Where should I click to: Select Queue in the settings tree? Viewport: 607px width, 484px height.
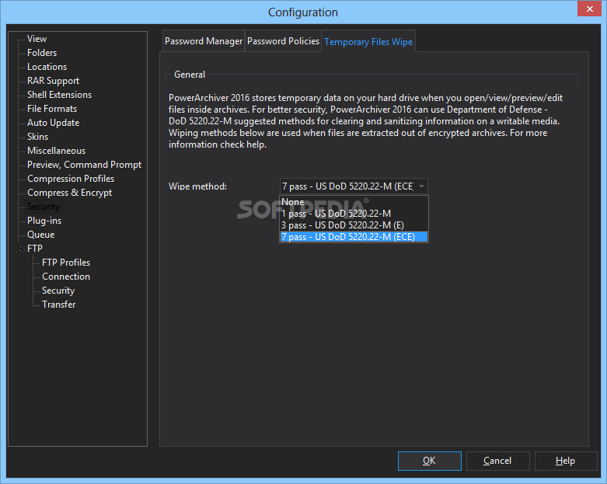[x=40, y=235]
